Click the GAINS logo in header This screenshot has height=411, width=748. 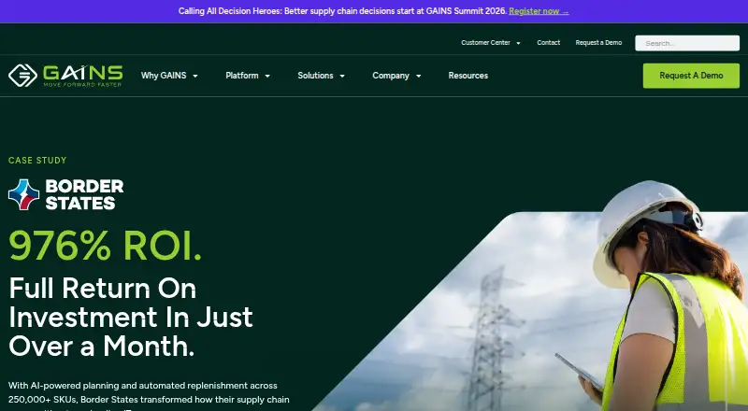click(x=65, y=76)
